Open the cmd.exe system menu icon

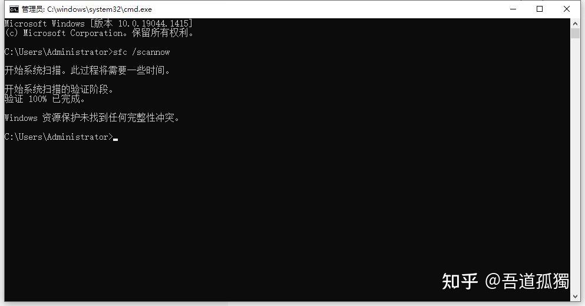(14, 9)
